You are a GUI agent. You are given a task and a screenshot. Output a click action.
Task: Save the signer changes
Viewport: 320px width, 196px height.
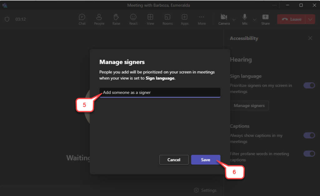206,159
